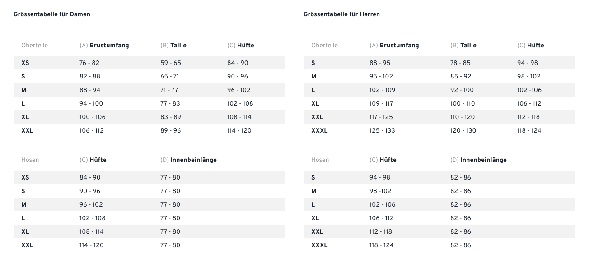Select the Hosen label in Herren table
Image resolution: width=589 pixels, height=263 pixels.
tap(320, 160)
